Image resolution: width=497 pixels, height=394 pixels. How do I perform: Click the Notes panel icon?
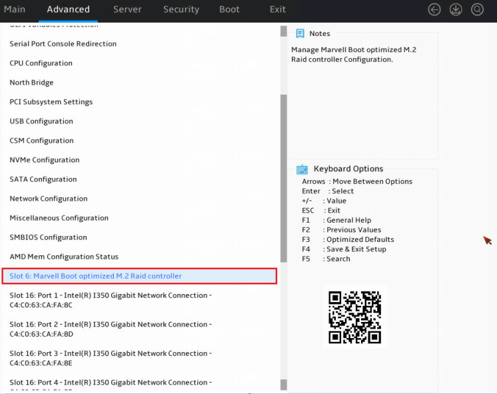pyautogui.click(x=300, y=33)
